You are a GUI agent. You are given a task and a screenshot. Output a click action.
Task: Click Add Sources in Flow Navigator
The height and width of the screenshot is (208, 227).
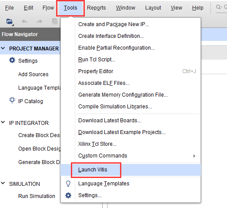33,74
